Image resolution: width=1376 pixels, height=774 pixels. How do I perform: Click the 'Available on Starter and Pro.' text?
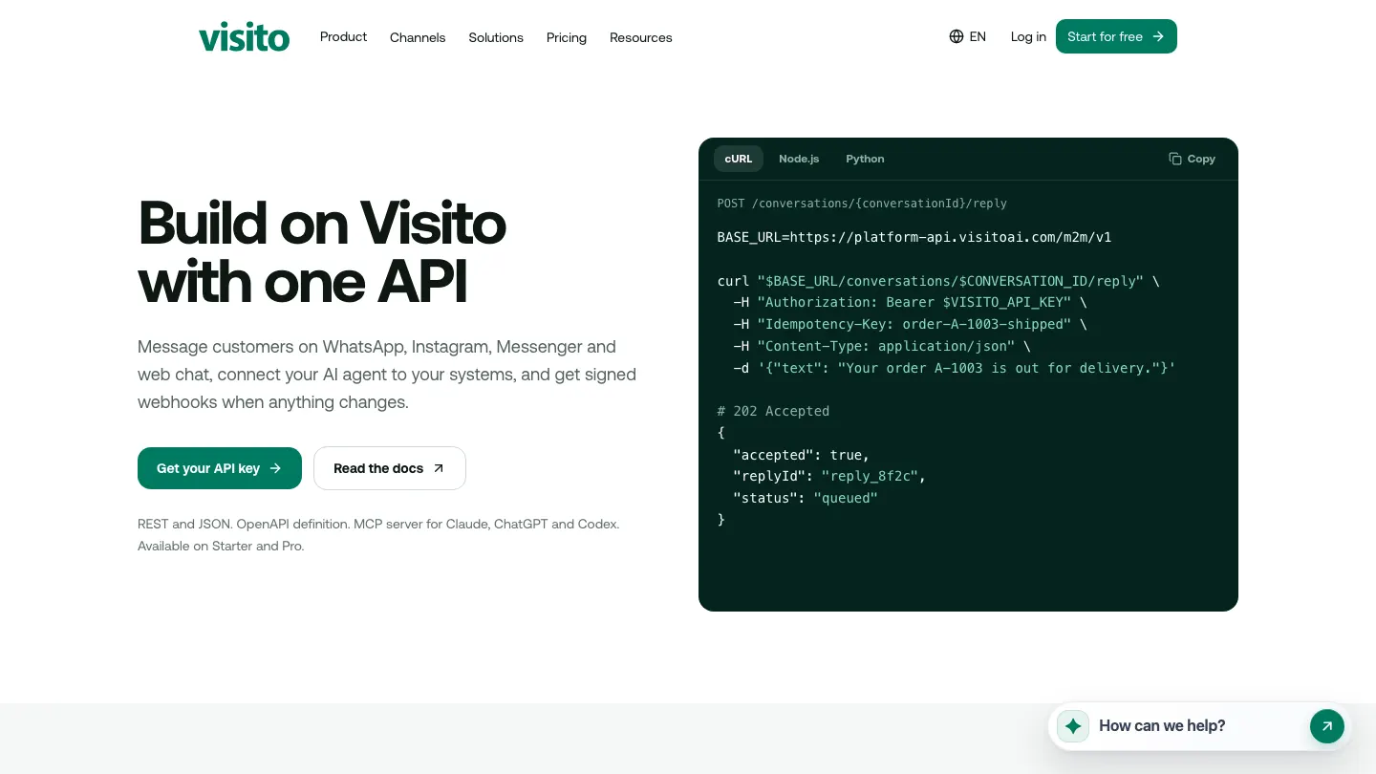(221, 546)
